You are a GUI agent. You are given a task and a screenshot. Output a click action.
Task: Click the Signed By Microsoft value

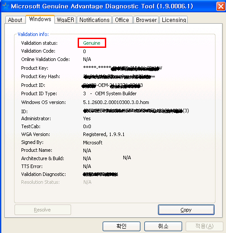93,143
